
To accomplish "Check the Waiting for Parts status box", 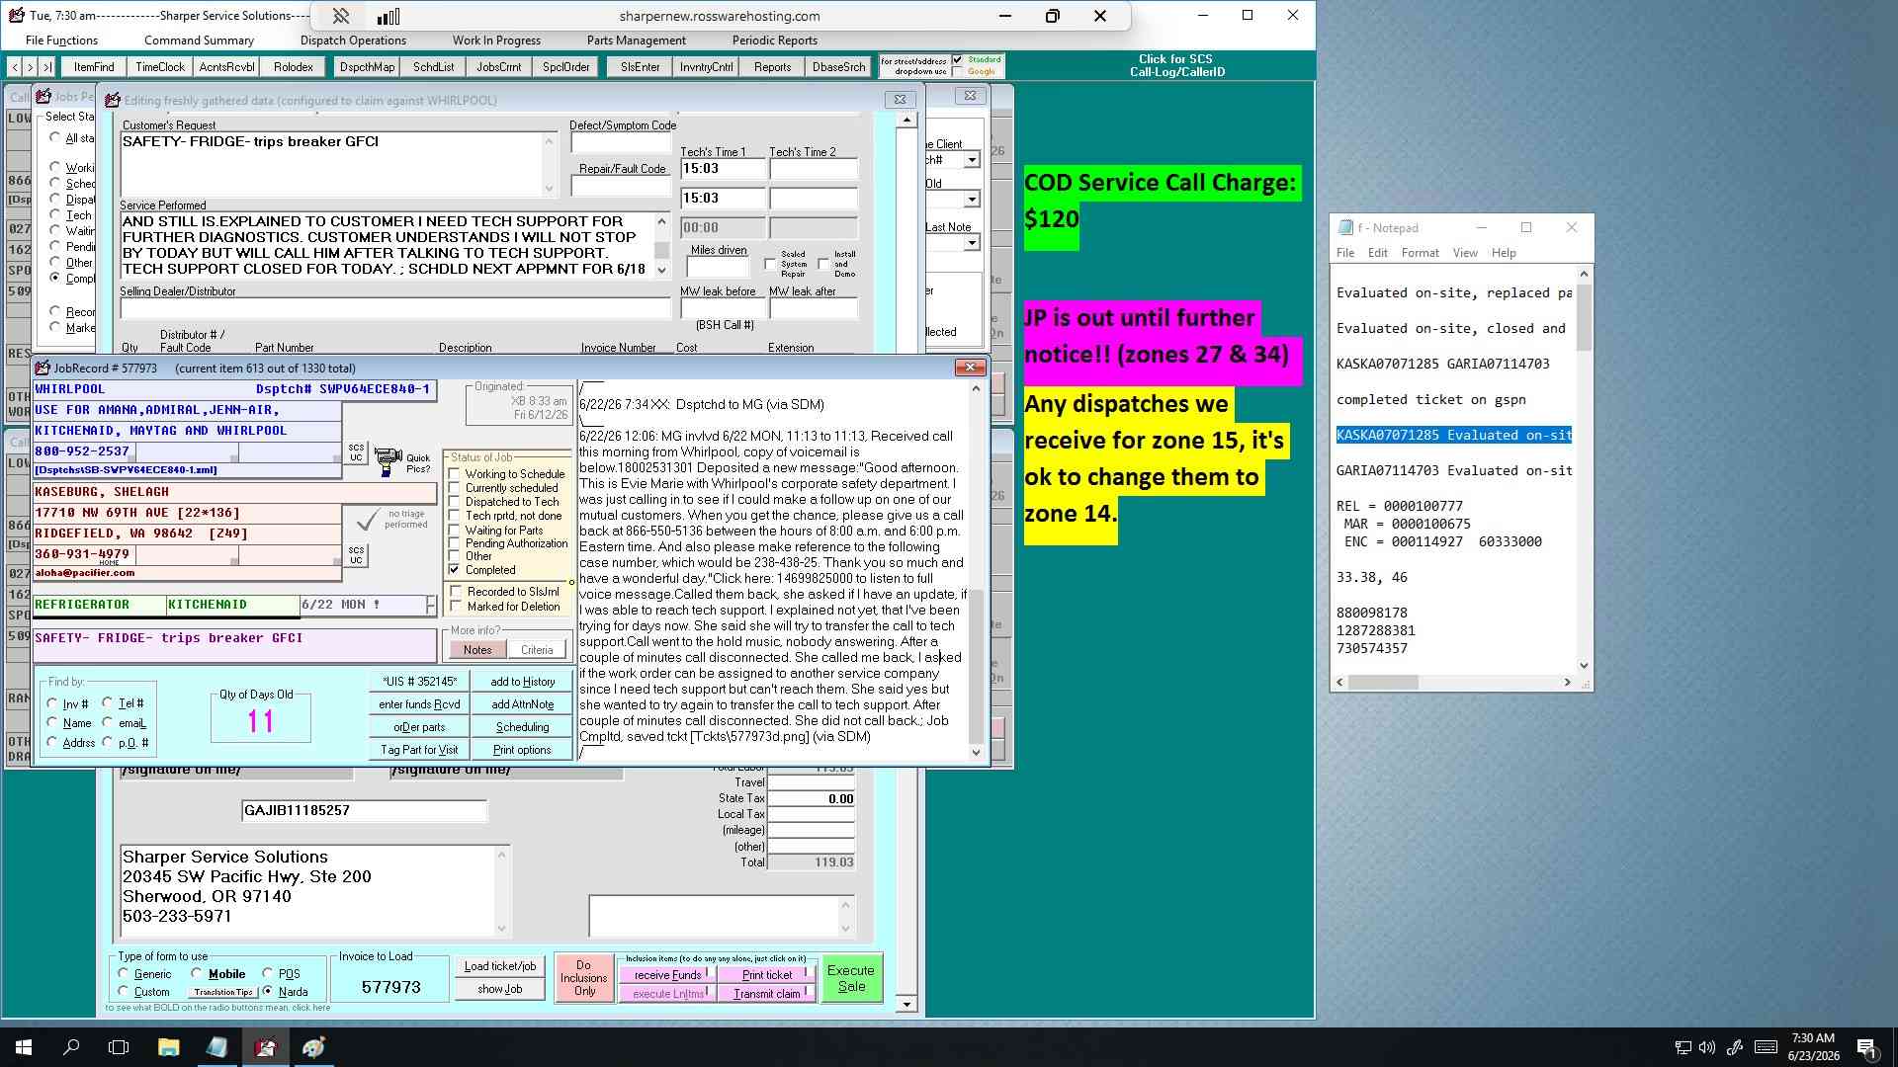I will (455, 531).
